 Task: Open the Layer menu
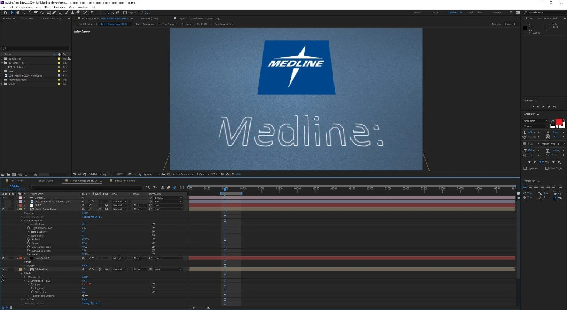click(x=37, y=7)
